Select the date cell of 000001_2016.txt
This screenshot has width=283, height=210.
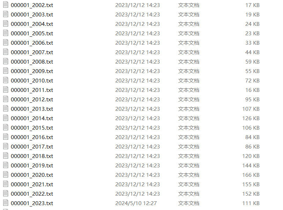coord(138,137)
